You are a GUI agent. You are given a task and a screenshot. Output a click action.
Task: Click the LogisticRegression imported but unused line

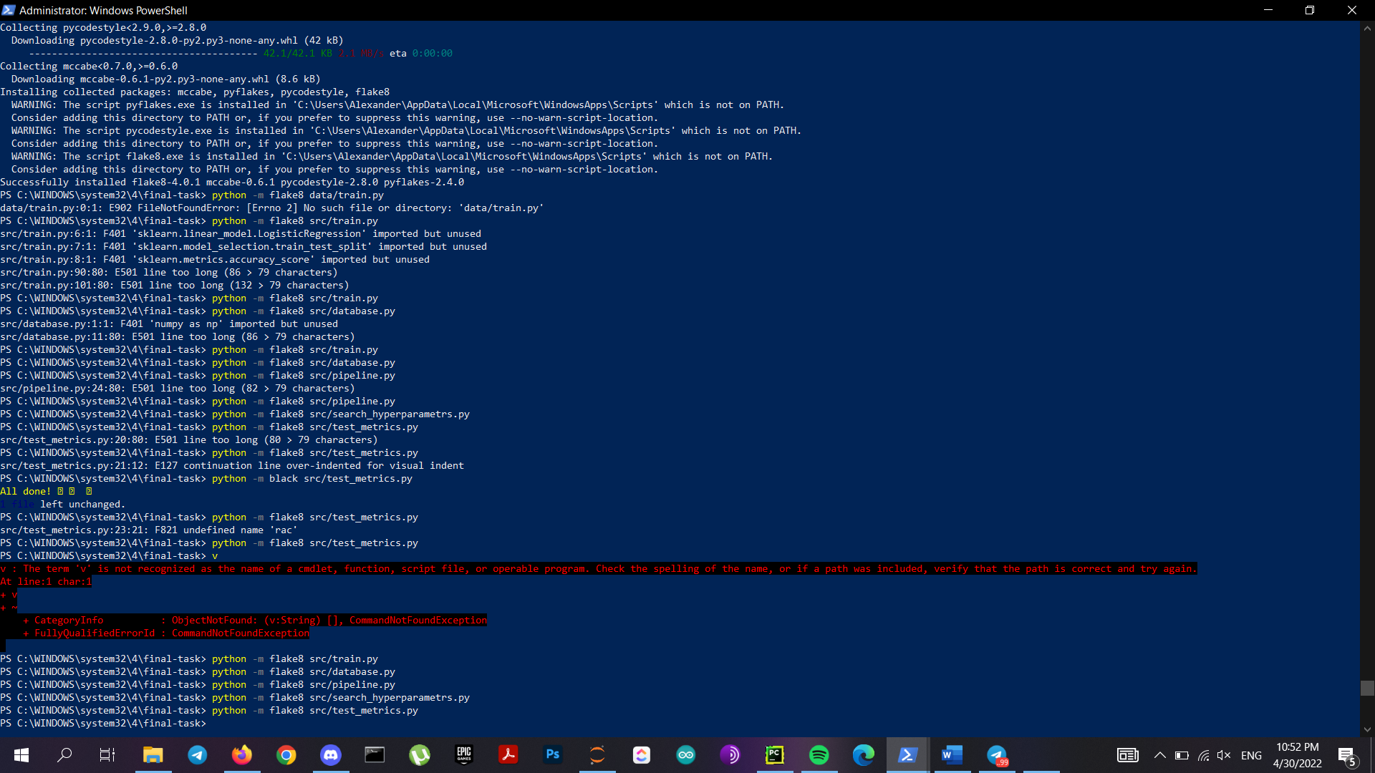241,234
